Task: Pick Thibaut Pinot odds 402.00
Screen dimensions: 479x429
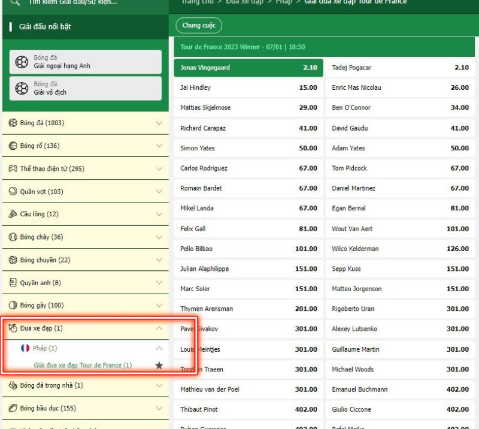Action: point(248,409)
